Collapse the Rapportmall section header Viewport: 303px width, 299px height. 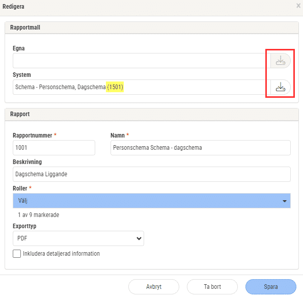coord(152,28)
